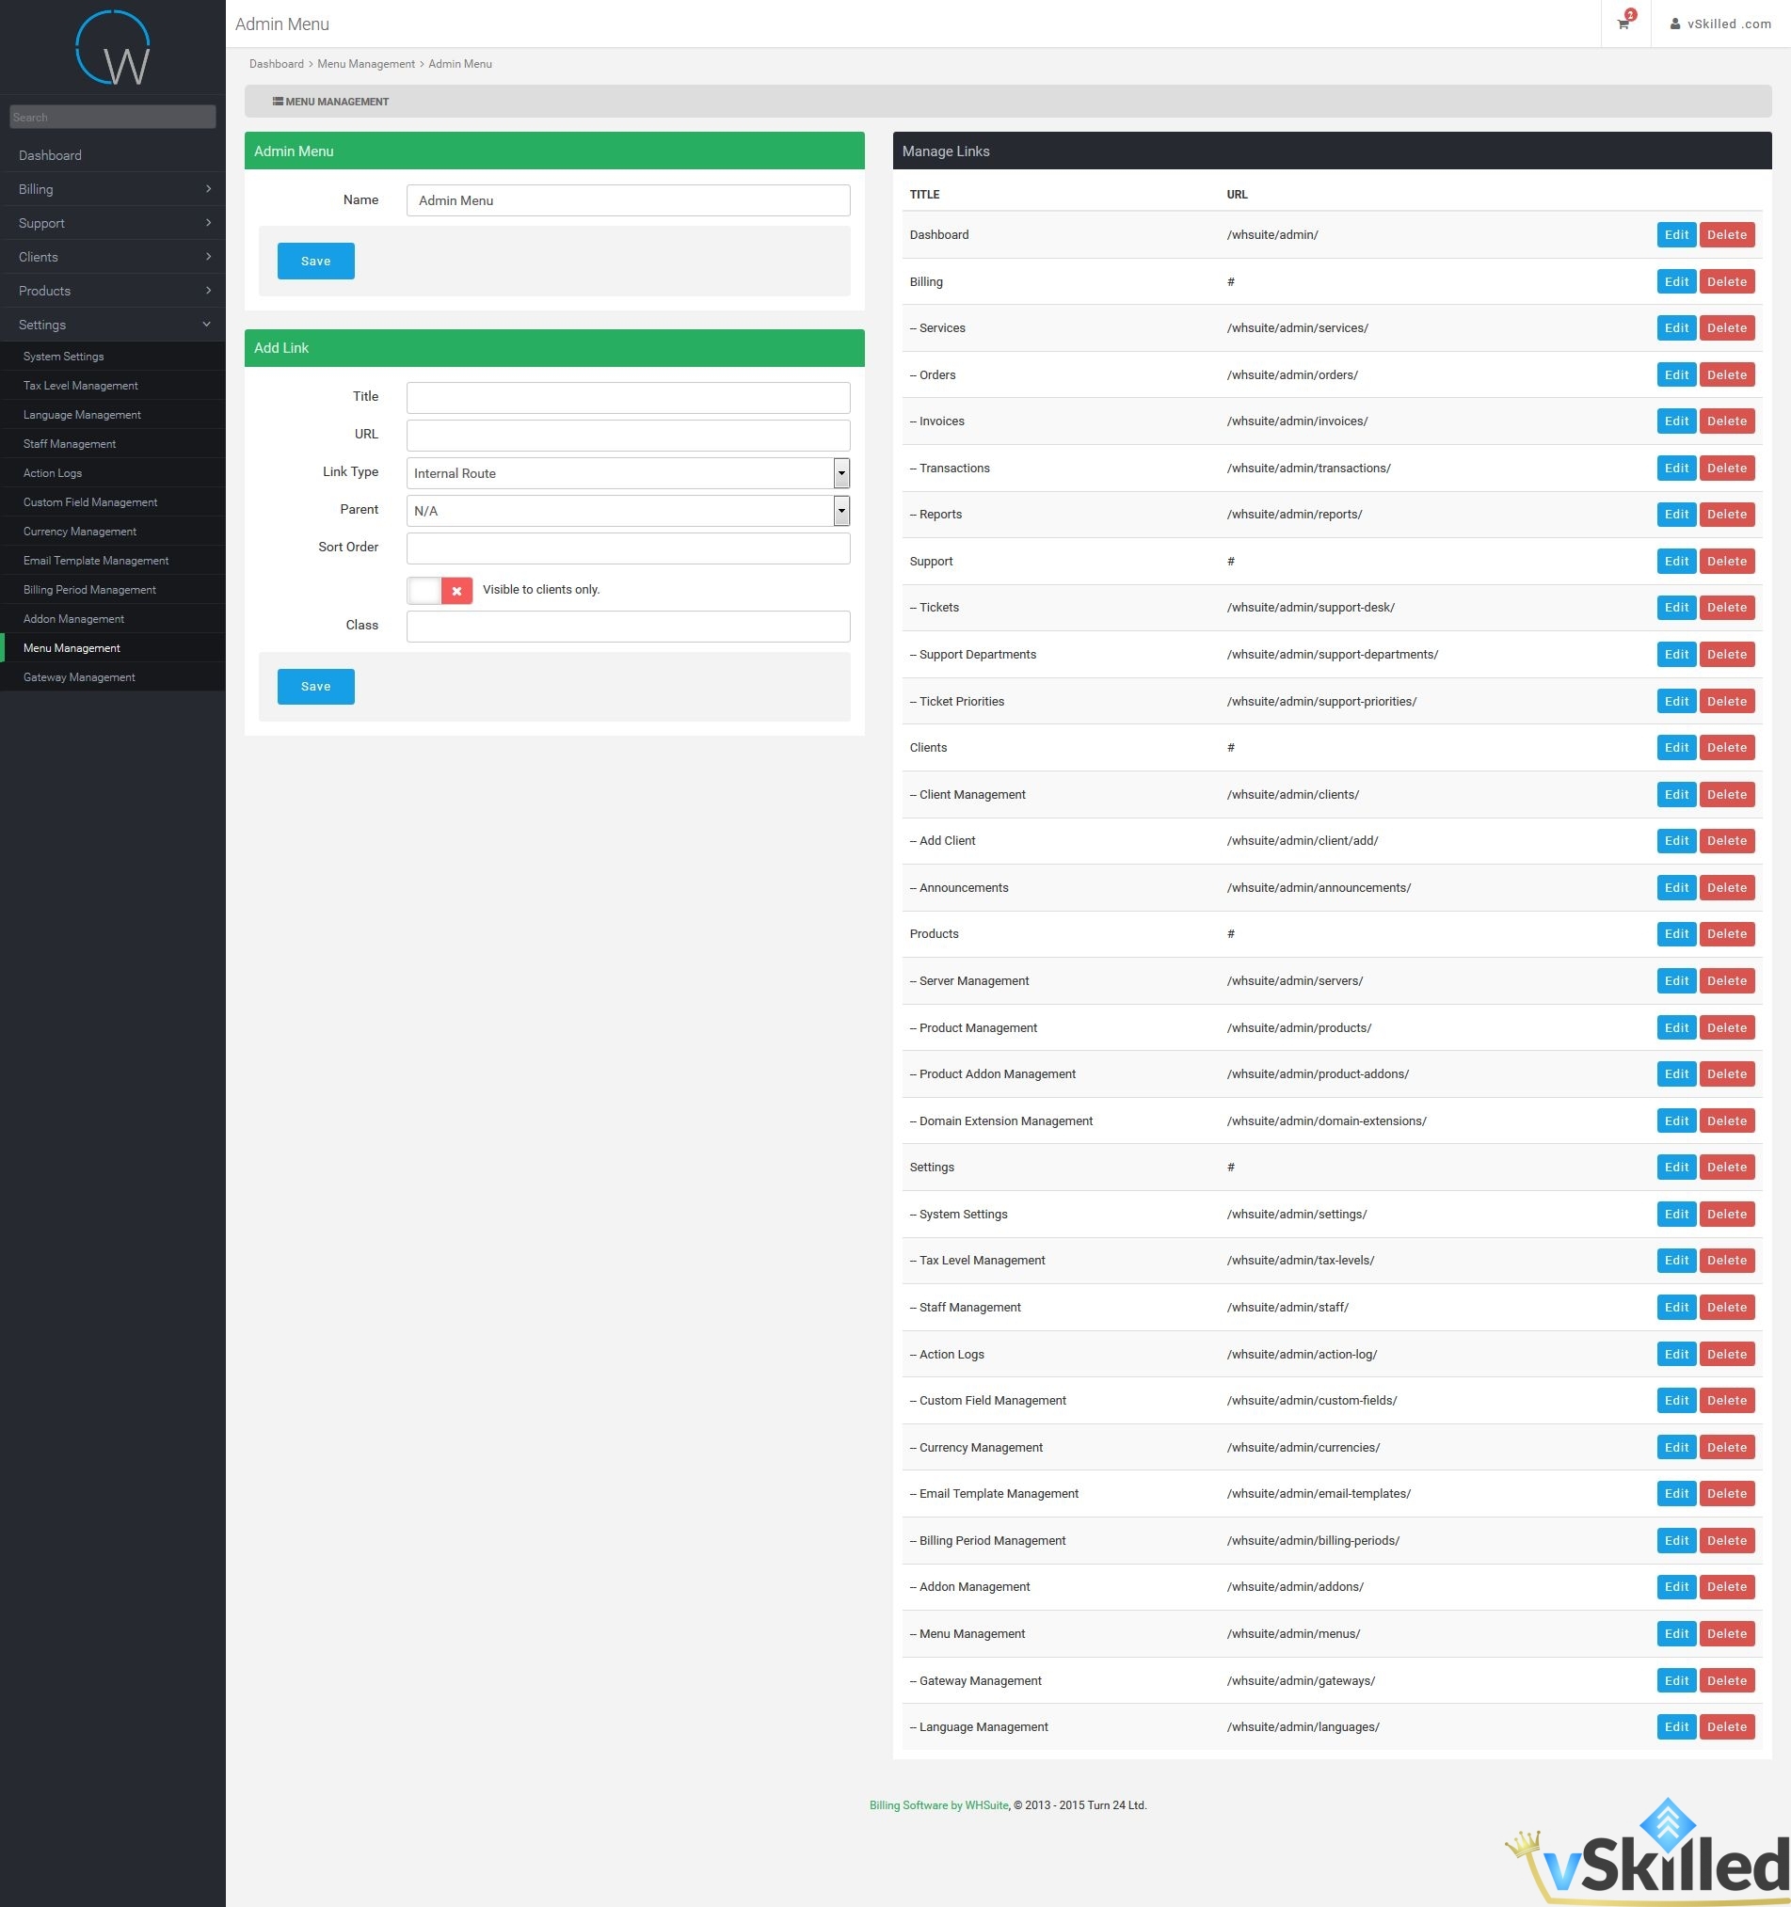
Task: Edit the Settings link row
Action: coord(1677,1168)
